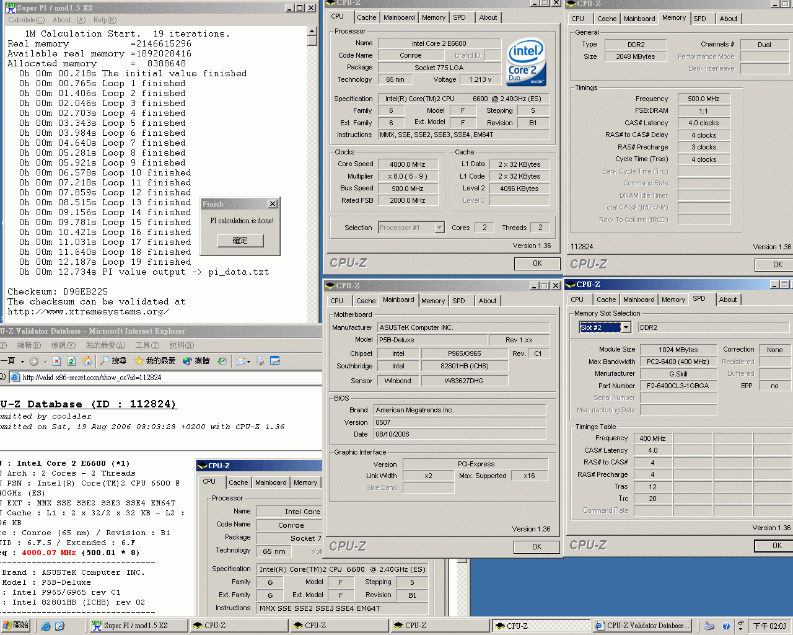
Task: Click the Forward arrow in Internet Explorer toolbar
Action: pos(33,361)
